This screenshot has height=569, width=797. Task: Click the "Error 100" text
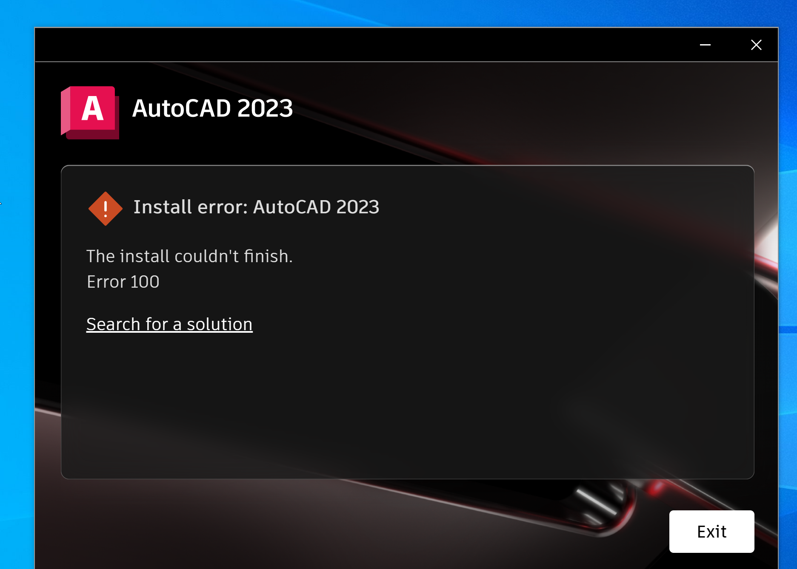[x=123, y=282]
